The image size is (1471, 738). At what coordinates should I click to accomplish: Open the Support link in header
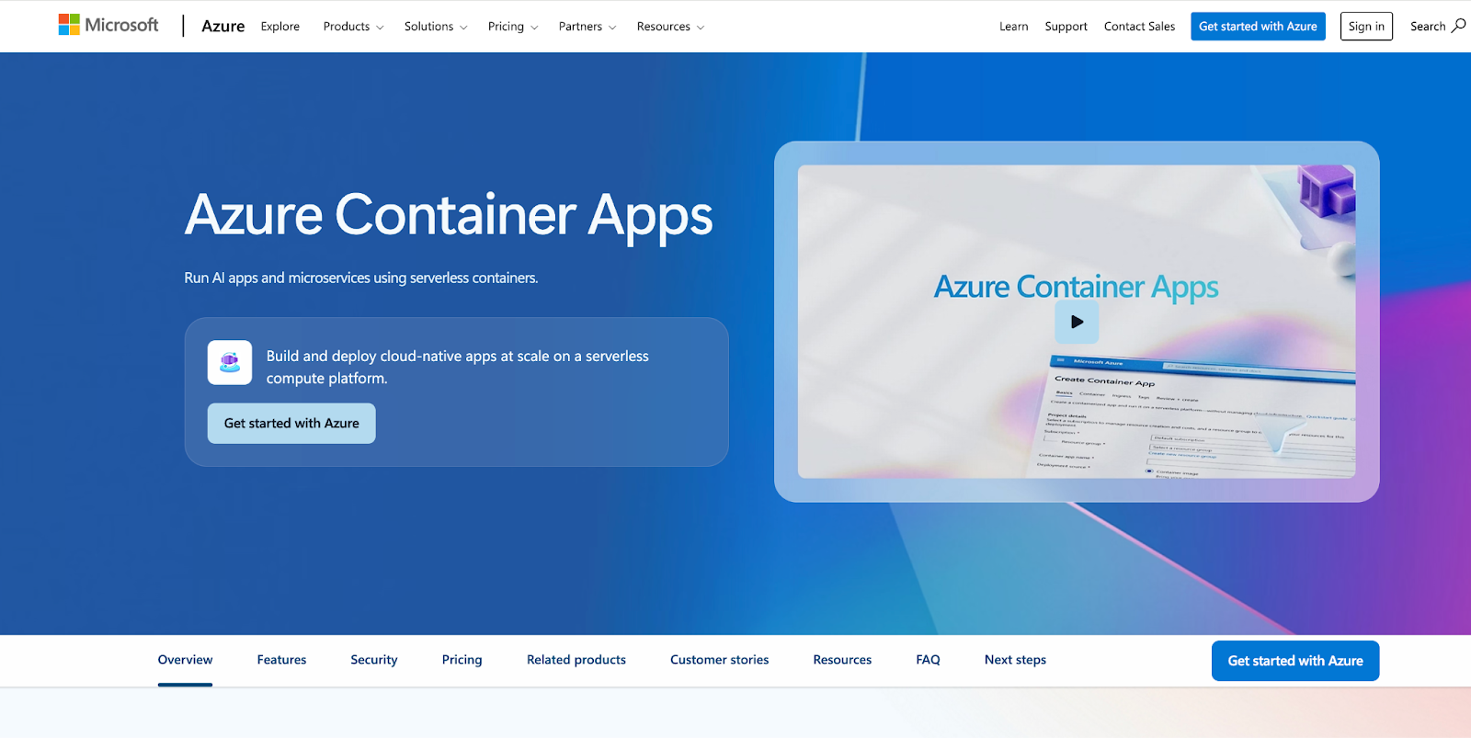click(1066, 27)
